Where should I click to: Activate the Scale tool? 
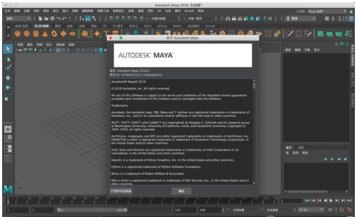(8, 97)
